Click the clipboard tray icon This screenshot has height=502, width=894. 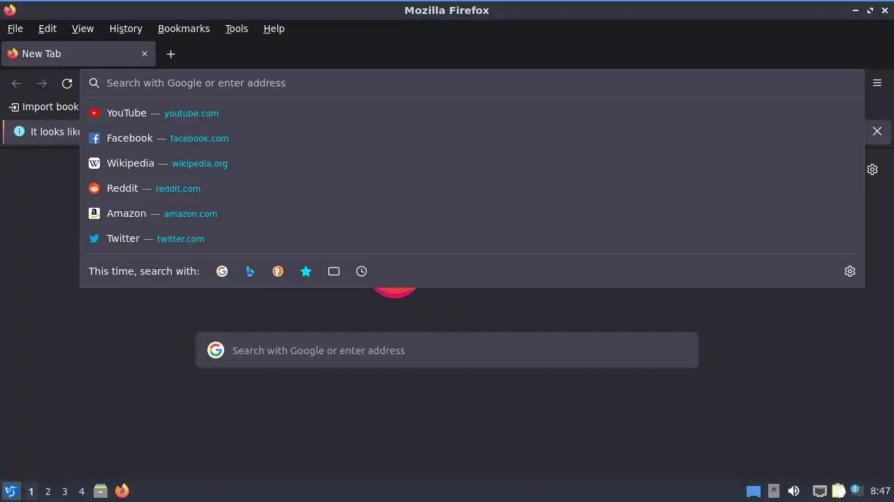pyautogui.click(x=838, y=491)
